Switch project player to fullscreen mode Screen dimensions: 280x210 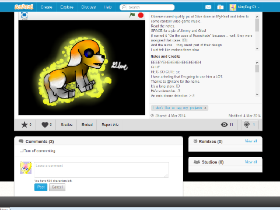coord(24,15)
